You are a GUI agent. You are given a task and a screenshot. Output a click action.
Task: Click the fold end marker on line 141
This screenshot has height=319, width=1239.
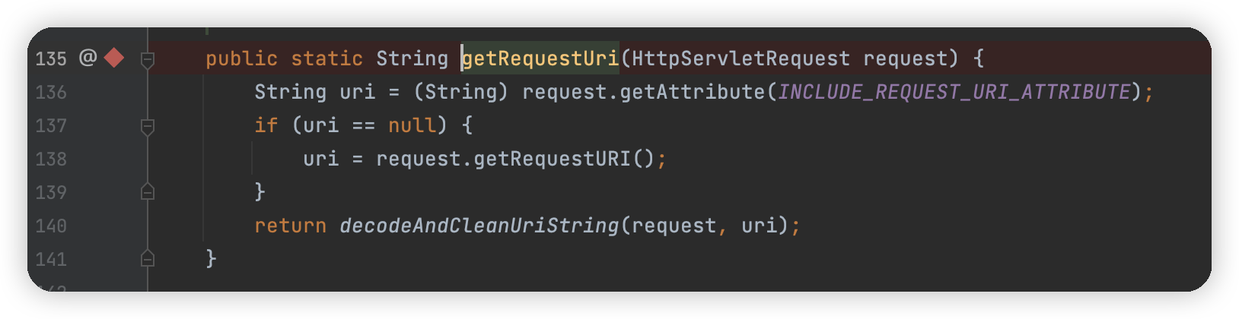(148, 259)
